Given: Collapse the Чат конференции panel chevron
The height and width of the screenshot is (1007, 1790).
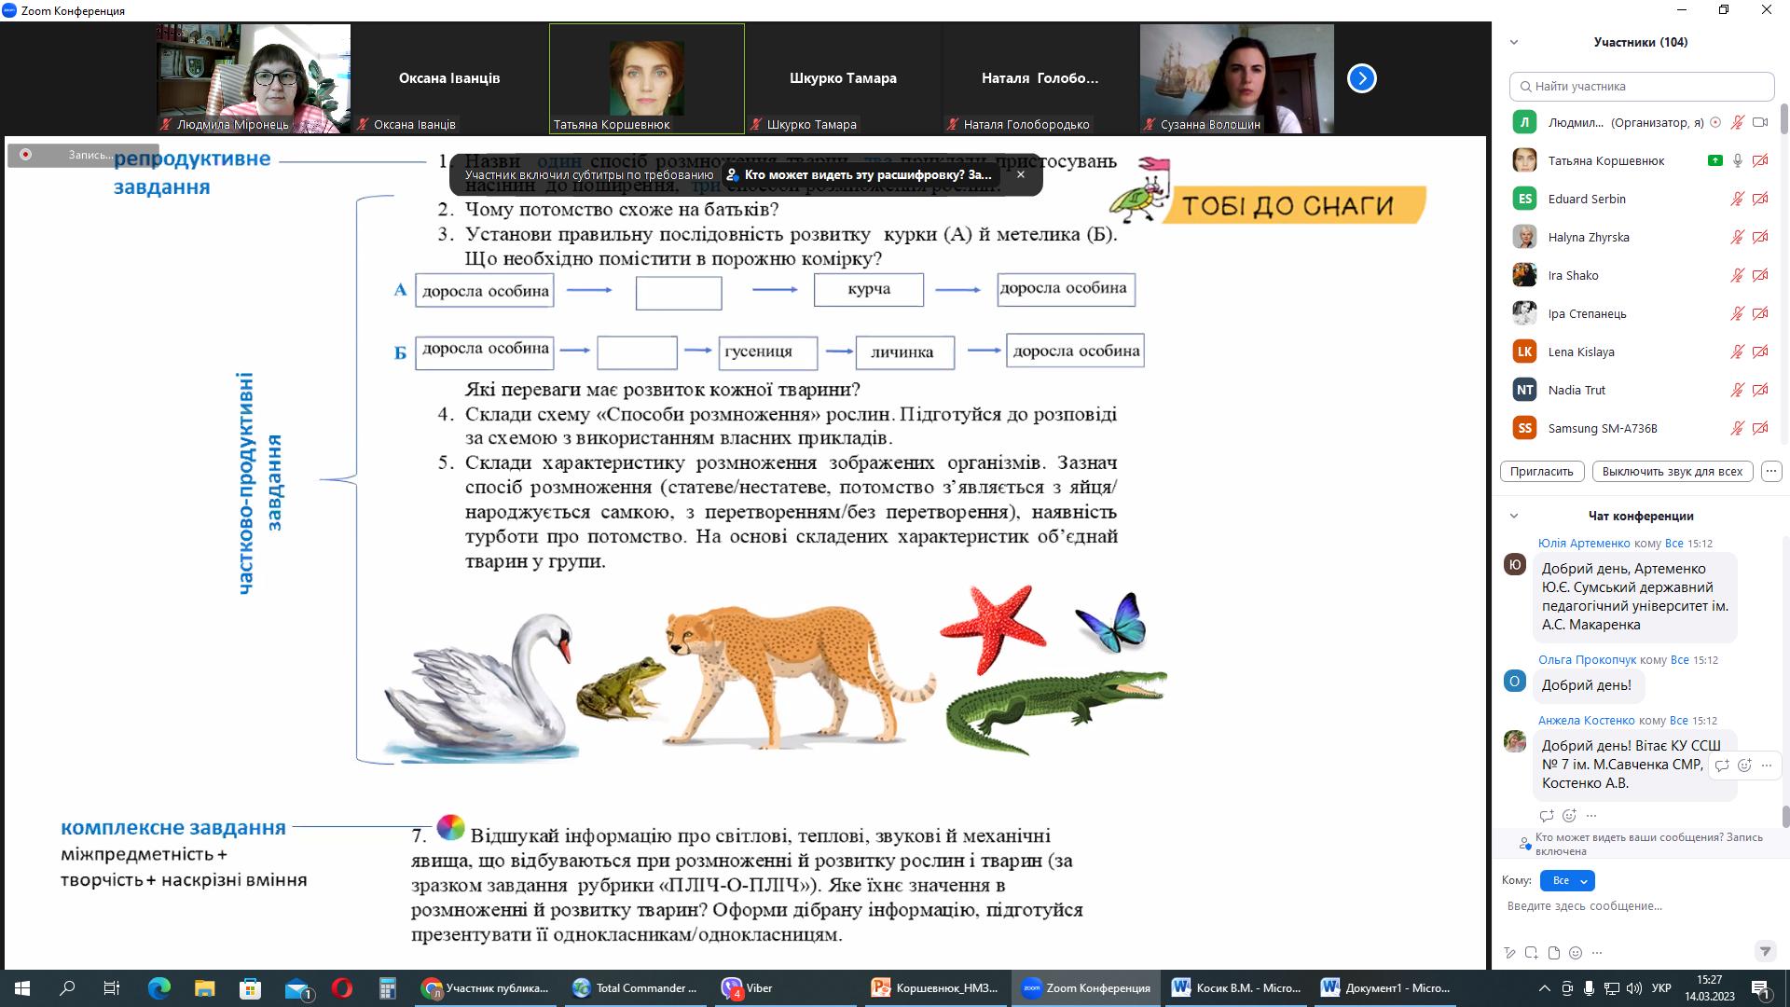Looking at the screenshot, I should (1514, 516).
